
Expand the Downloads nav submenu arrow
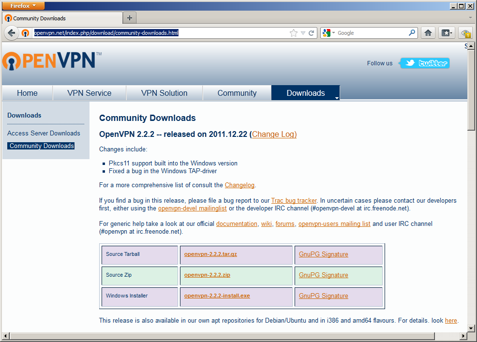point(337,98)
